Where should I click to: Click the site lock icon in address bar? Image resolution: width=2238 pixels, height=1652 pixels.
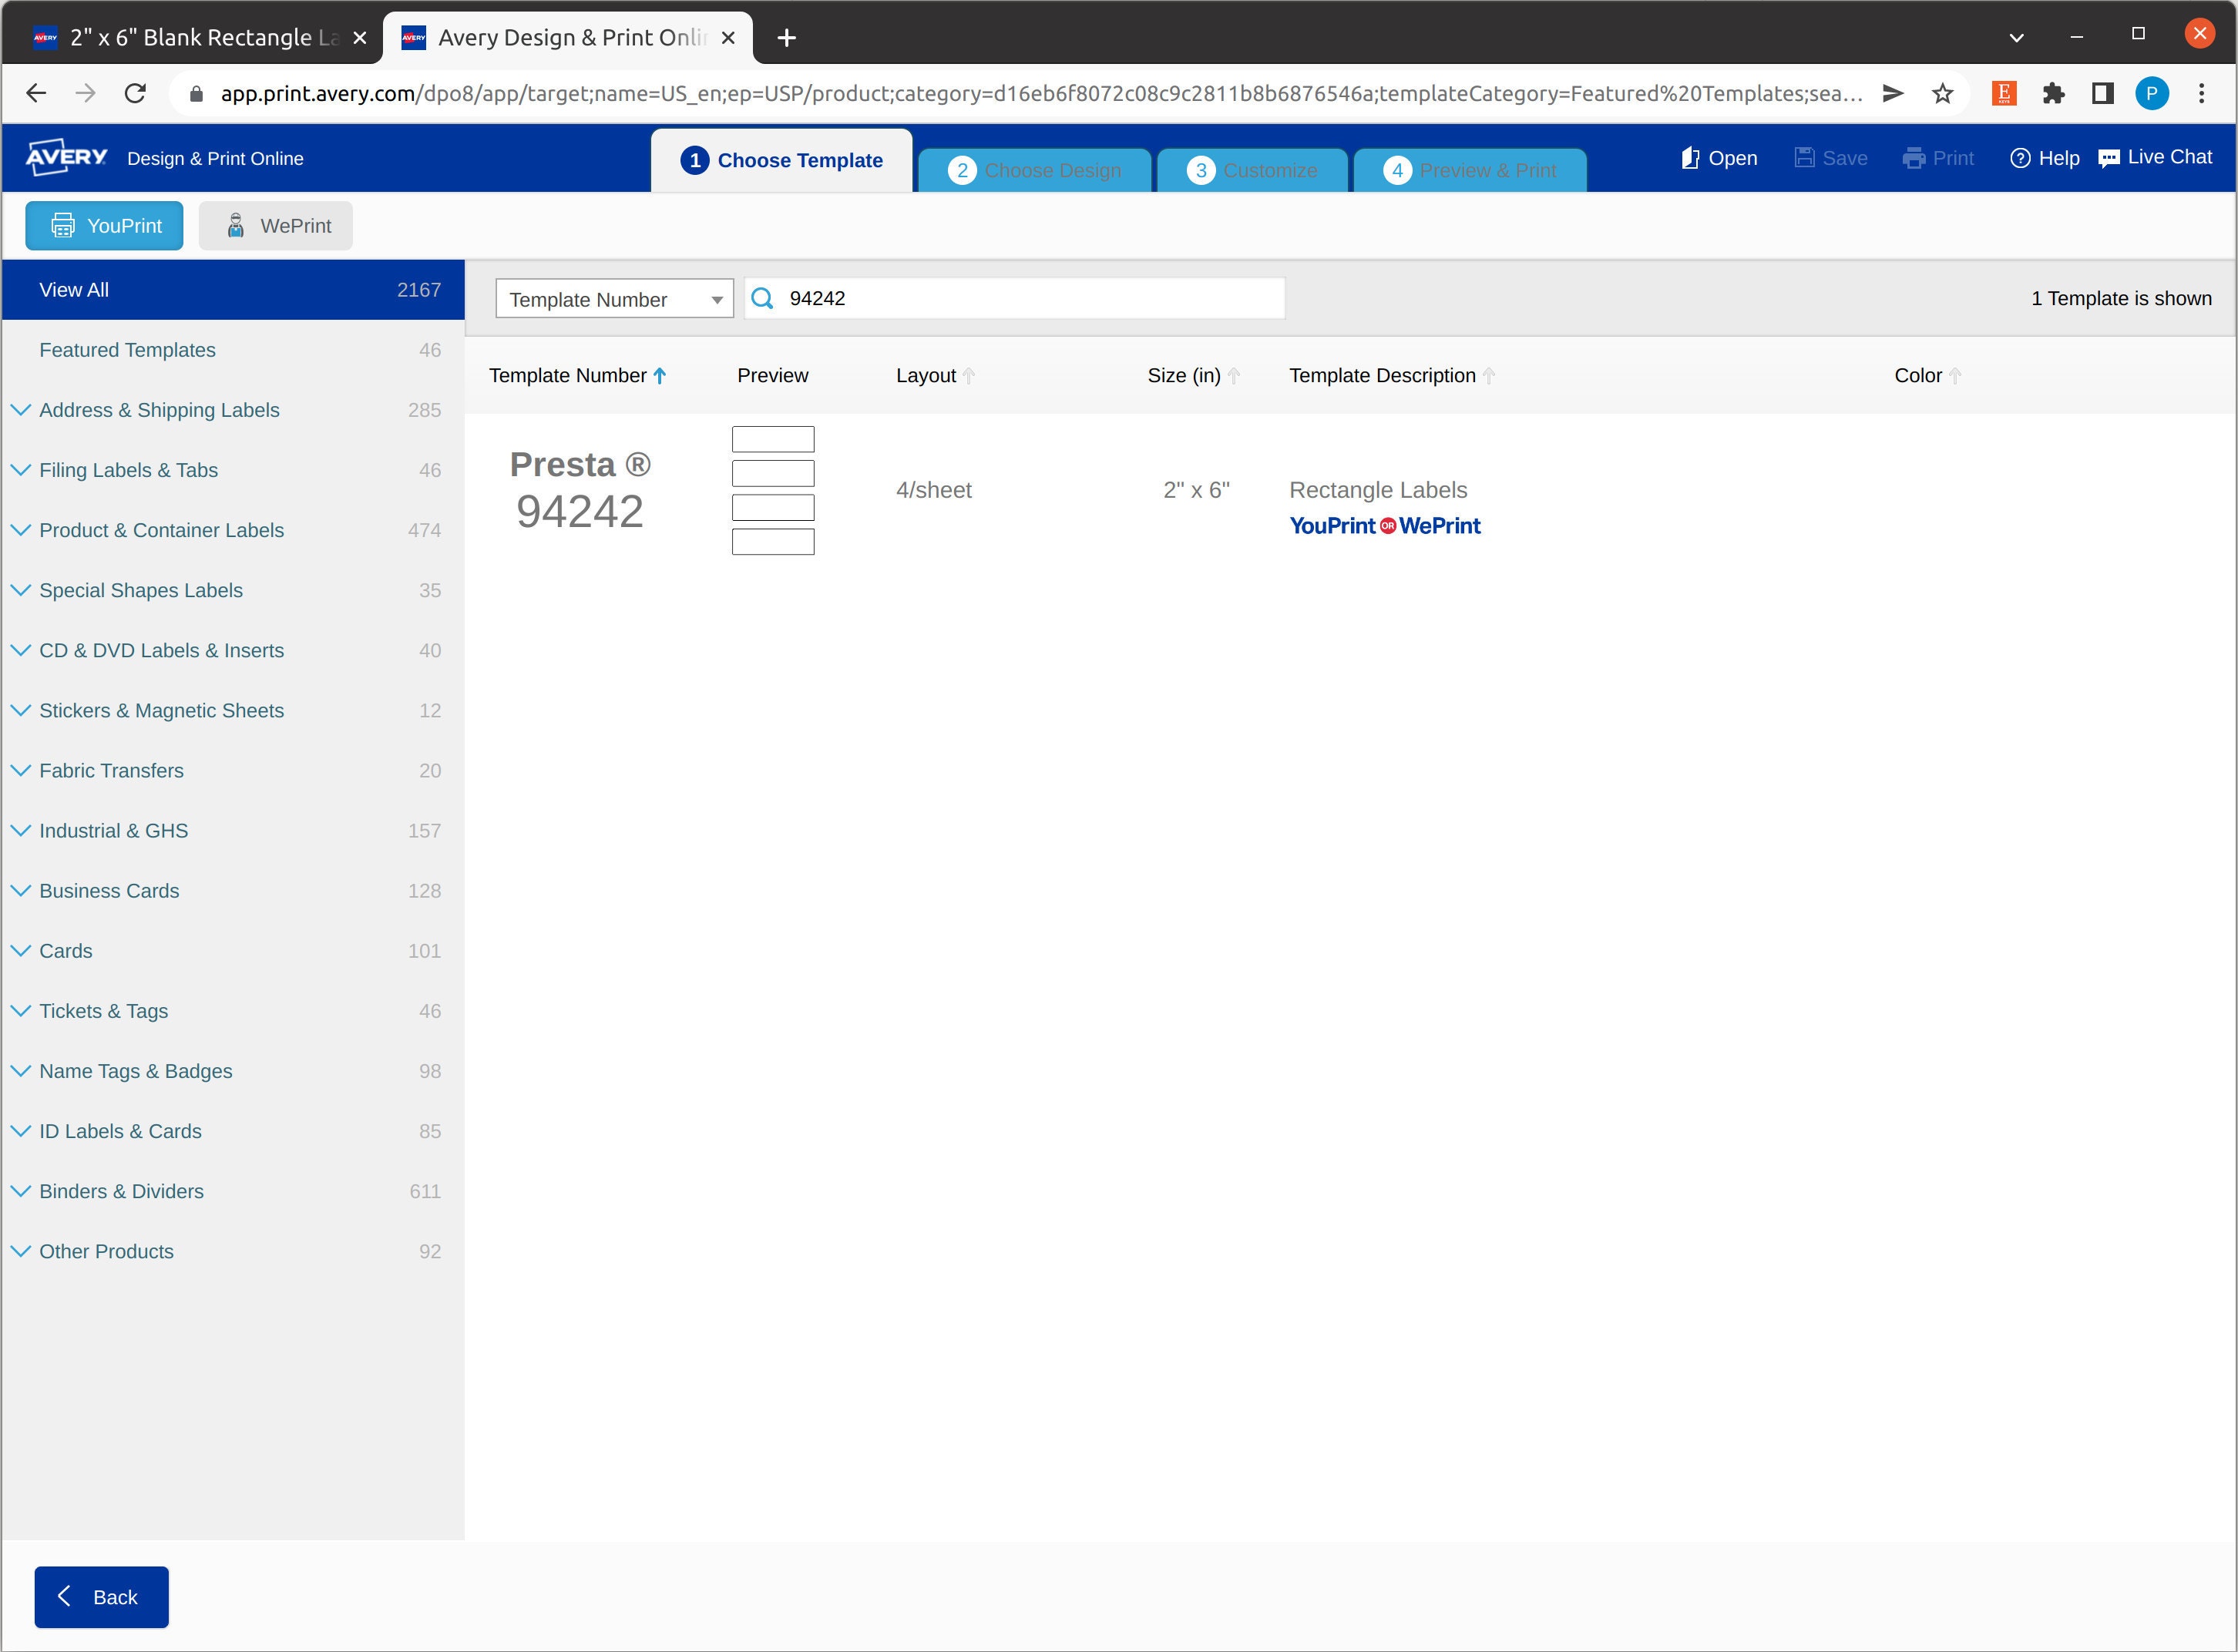click(x=197, y=93)
